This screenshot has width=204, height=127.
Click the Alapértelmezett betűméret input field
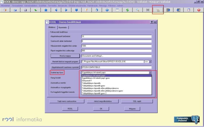(x=116, y=36)
